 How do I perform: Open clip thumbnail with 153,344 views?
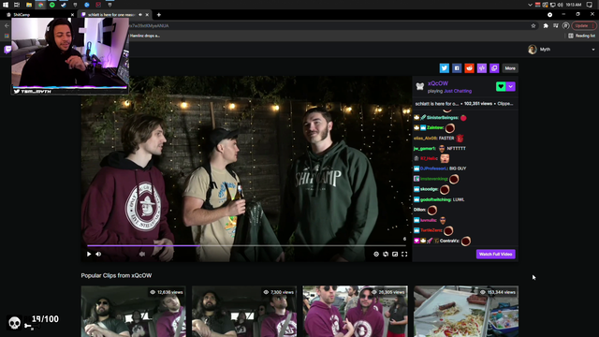tap(466, 311)
